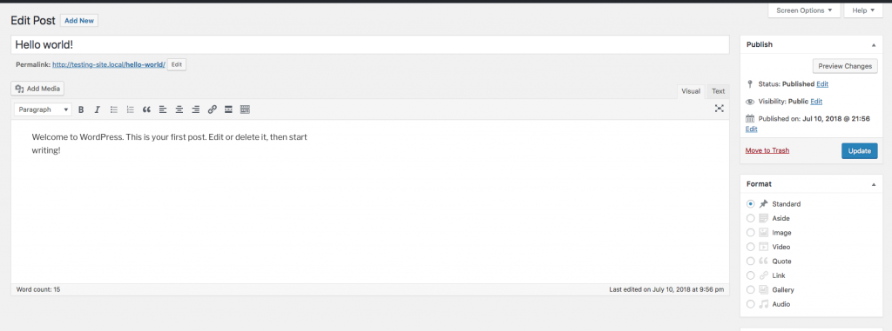Expand the Screen Options panel
This screenshot has width=892, height=331.
803,10
